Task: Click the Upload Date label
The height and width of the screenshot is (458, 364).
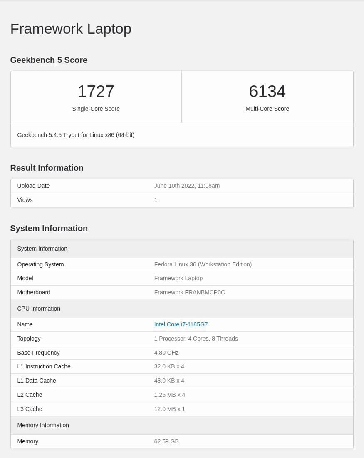Action: (33, 186)
